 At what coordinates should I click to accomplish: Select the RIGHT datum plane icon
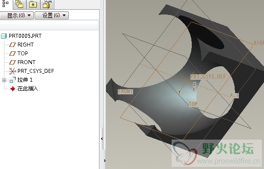click(12, 45)
